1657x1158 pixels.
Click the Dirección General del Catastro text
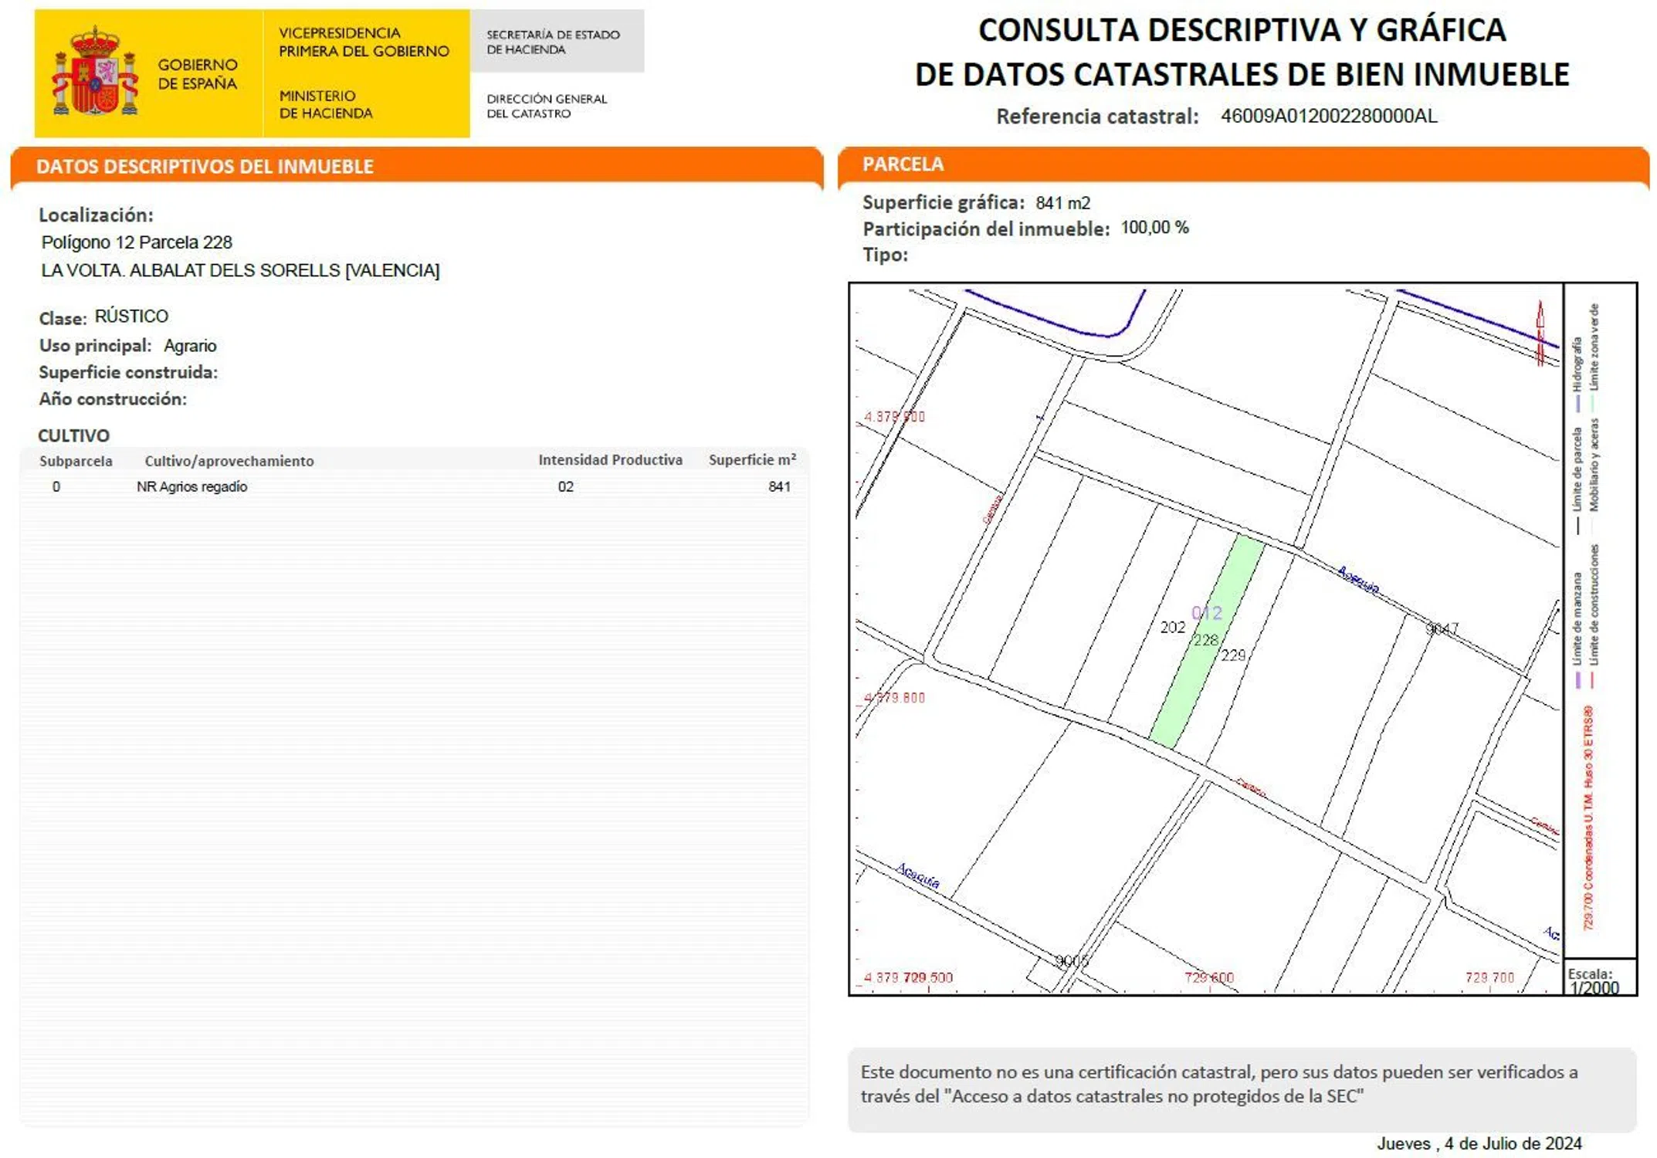[x=547, y=106]
